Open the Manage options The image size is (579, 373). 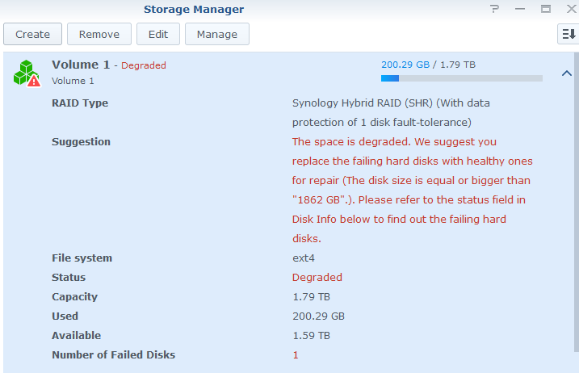point(216,34)
